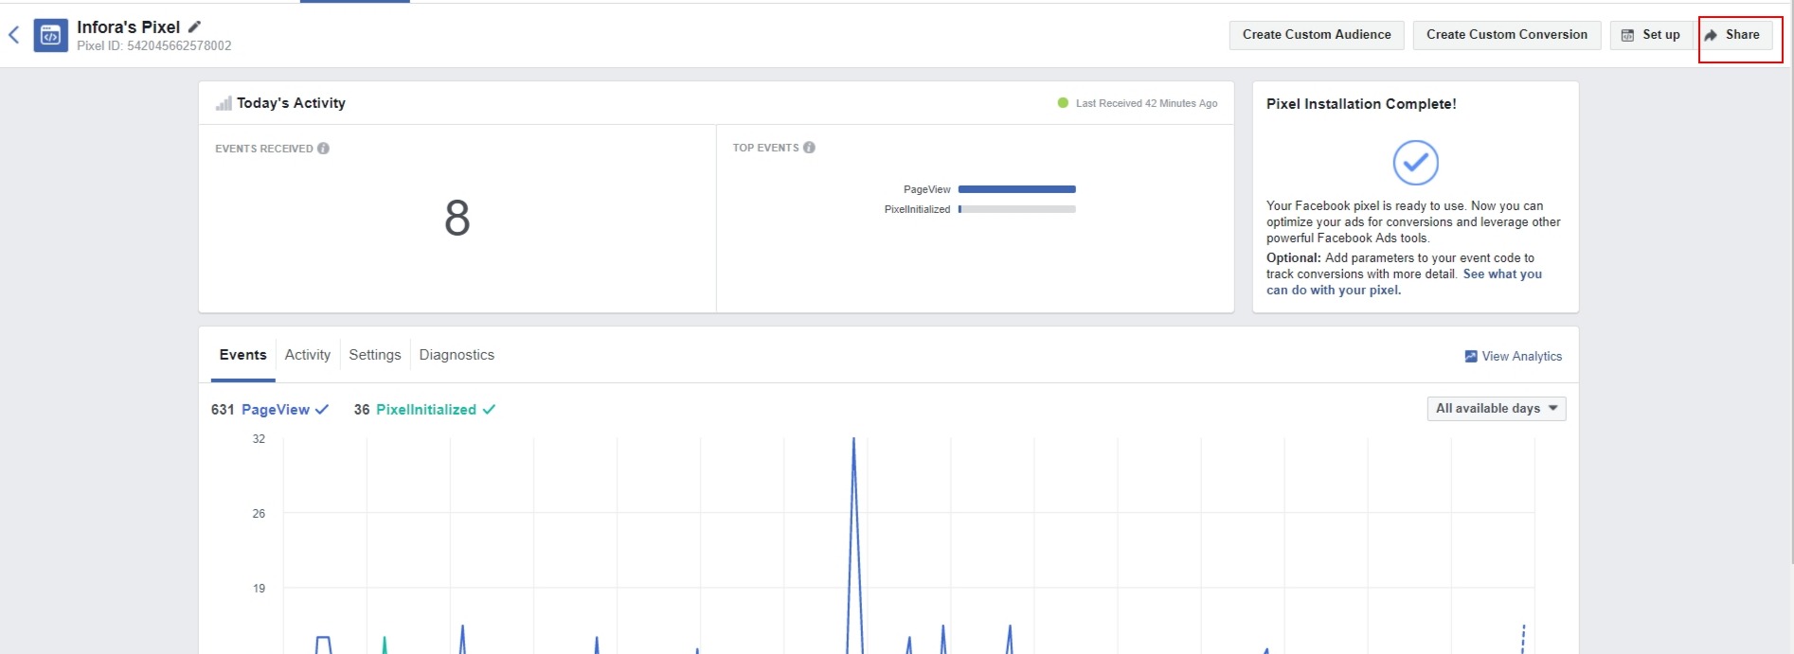Edit pixel name with pencil icon

tap(194, 27)
